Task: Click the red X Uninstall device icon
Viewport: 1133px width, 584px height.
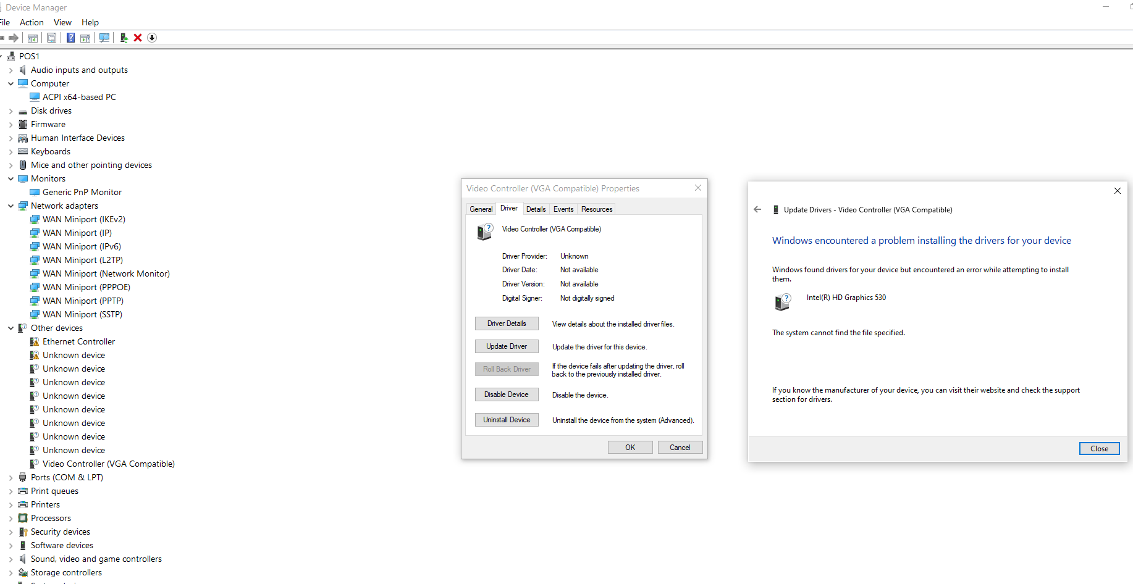Action: pyautogui.click(x=138, y=38)
